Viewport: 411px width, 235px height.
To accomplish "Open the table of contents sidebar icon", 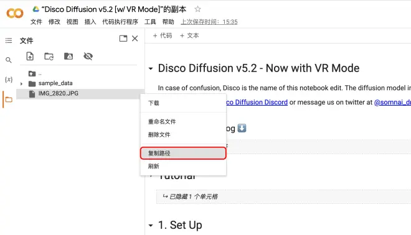I will click(x=9, y=40).
